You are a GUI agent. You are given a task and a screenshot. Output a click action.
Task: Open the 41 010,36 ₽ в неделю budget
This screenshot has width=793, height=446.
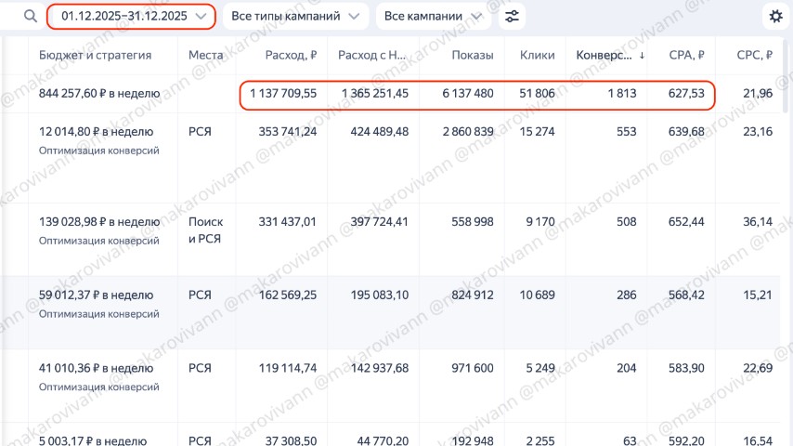[96, 369]
